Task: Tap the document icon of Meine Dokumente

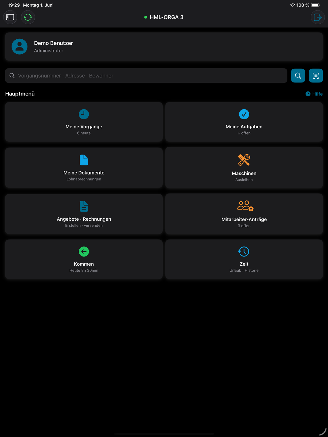Action: 84,160
